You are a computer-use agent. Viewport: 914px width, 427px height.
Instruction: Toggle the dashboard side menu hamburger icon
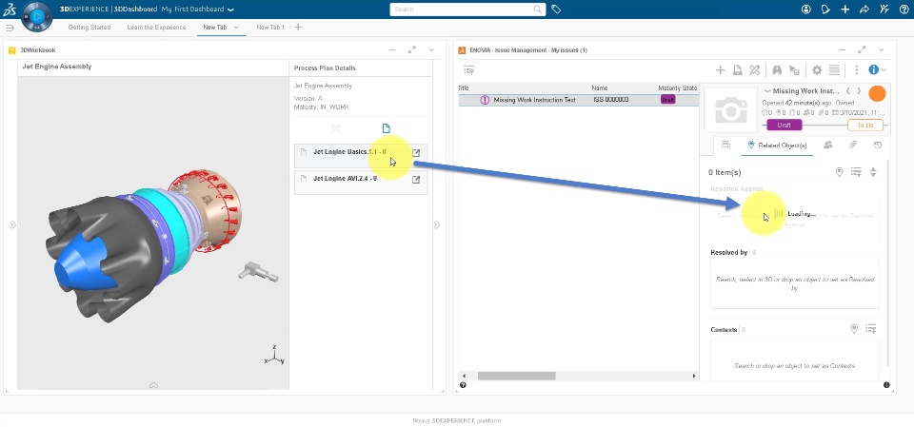(x=10, y=28)
